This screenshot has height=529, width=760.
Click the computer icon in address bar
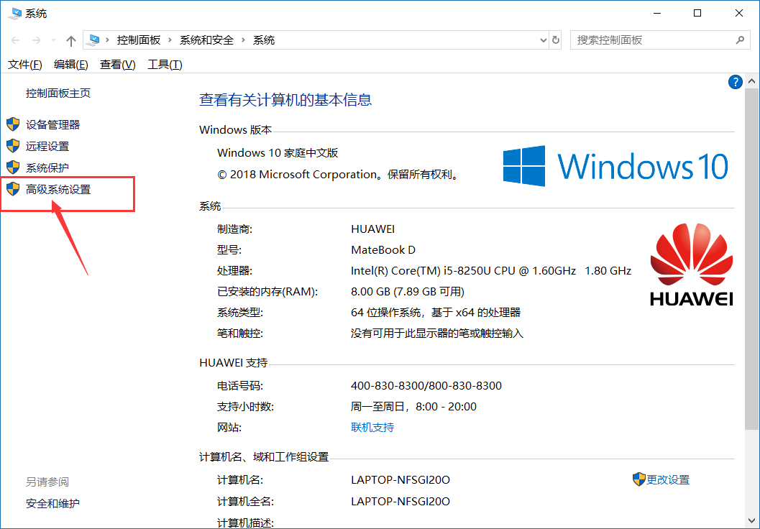point(93,40)
